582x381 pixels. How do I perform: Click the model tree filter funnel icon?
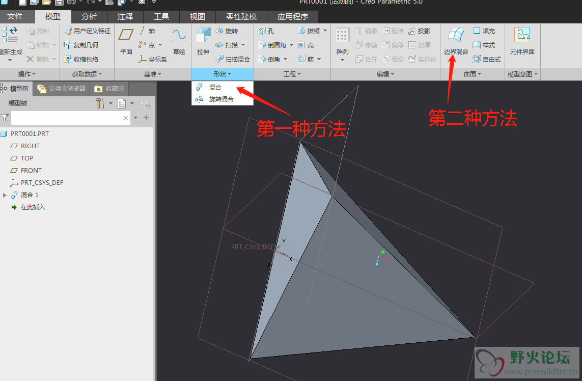coord(5,118)
